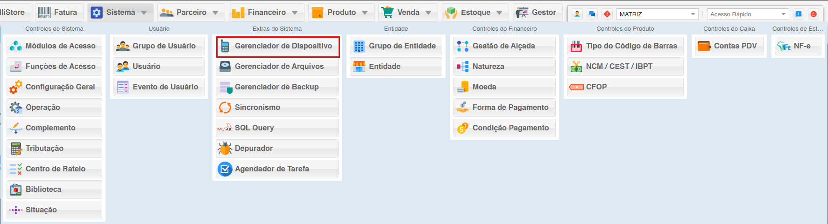This screenshot has height=224, width=828.
Task: Open Gerenciador de Dispositivo
Action: [x=277, y=46]
